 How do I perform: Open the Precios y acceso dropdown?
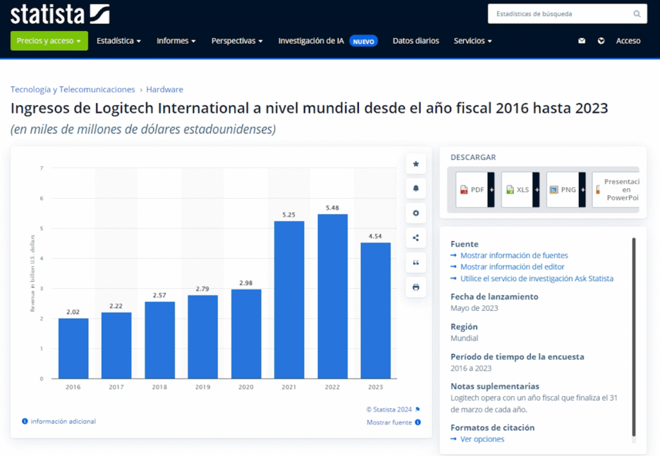click(x=49, y=41)
